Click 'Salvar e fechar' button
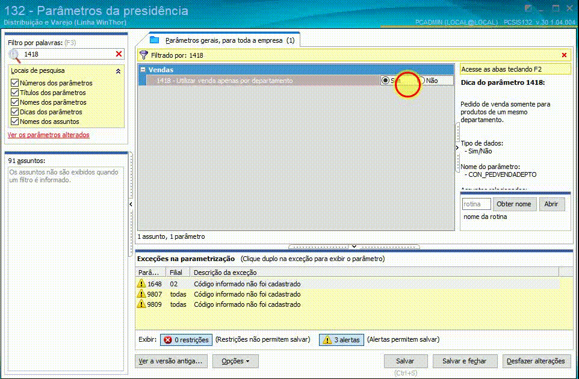579x379 pixels. [464, 362]
